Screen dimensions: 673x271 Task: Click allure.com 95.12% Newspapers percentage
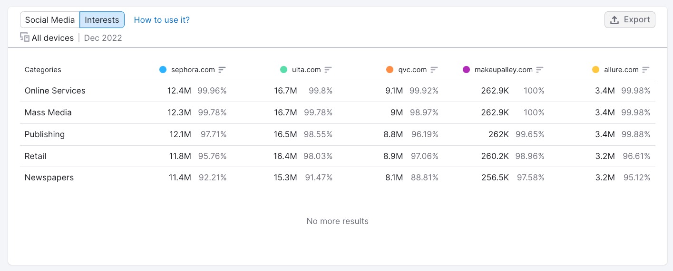(636, 178)
